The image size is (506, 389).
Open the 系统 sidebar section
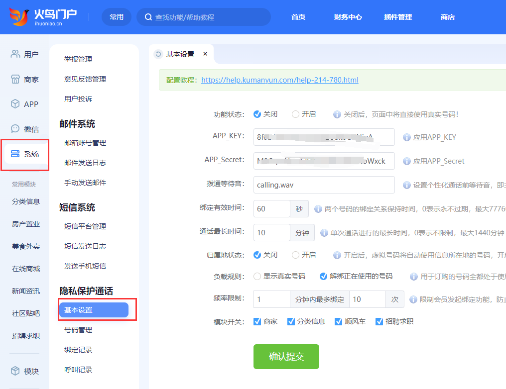(25, 154)
